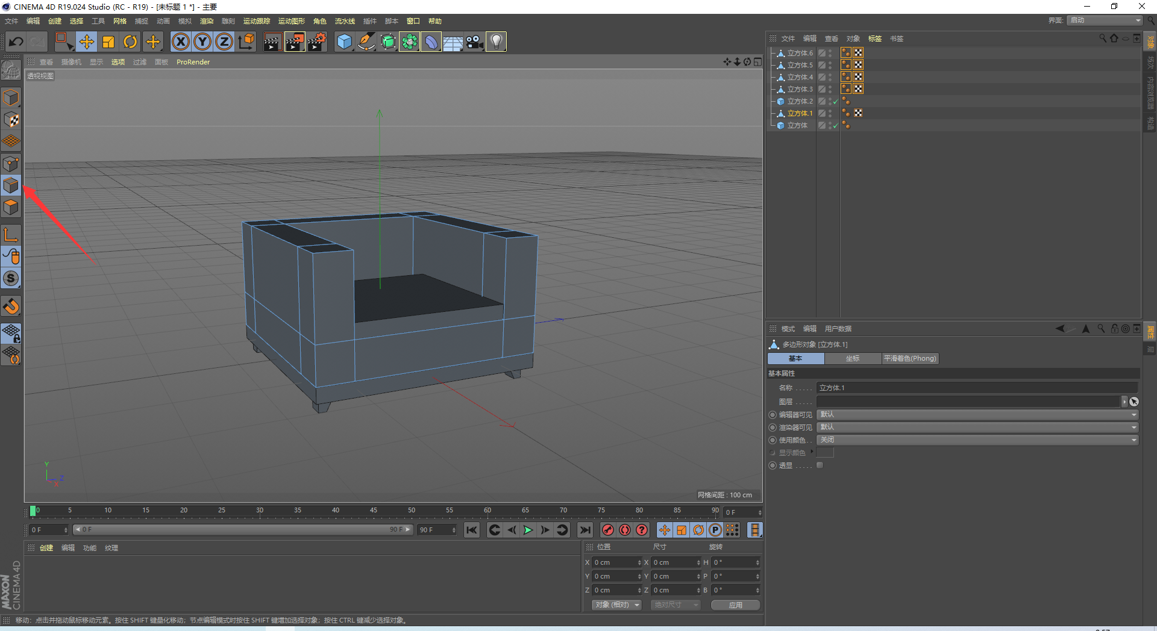The image size is (1157, 631).
Task: Switch to Texture mode in left toolbar
Action: point(11,120)
